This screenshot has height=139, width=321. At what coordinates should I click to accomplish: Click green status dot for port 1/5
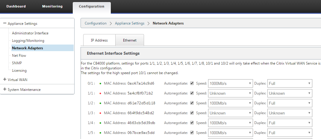click(100, 133)
